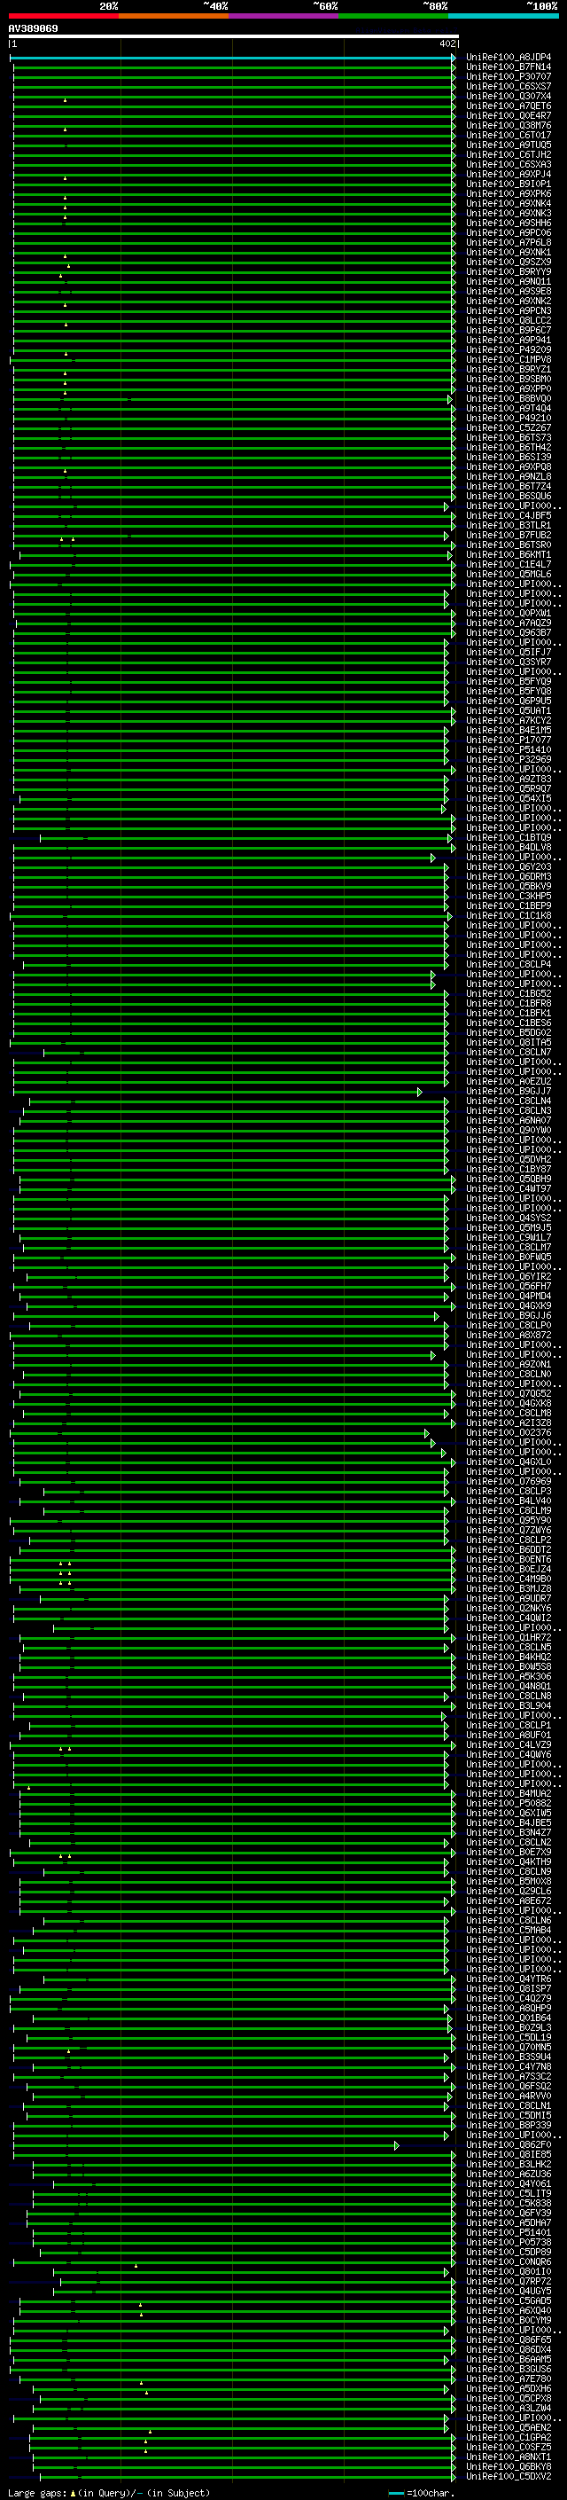
Task: Click the UniRef100_B6SI39 label
Action: click(x=508, y=457)
